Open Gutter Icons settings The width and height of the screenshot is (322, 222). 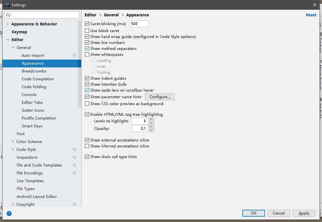(x=33, y=110)
